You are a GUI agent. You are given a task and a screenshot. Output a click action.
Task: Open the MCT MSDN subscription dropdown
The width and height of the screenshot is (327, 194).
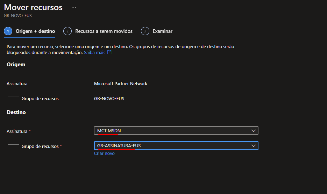[x=176, y=131]
